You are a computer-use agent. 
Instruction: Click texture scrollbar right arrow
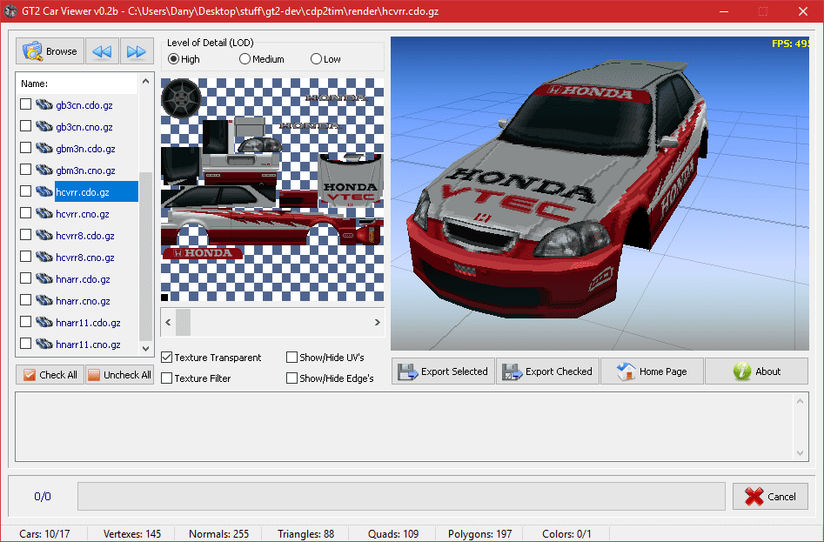(377, 322)
